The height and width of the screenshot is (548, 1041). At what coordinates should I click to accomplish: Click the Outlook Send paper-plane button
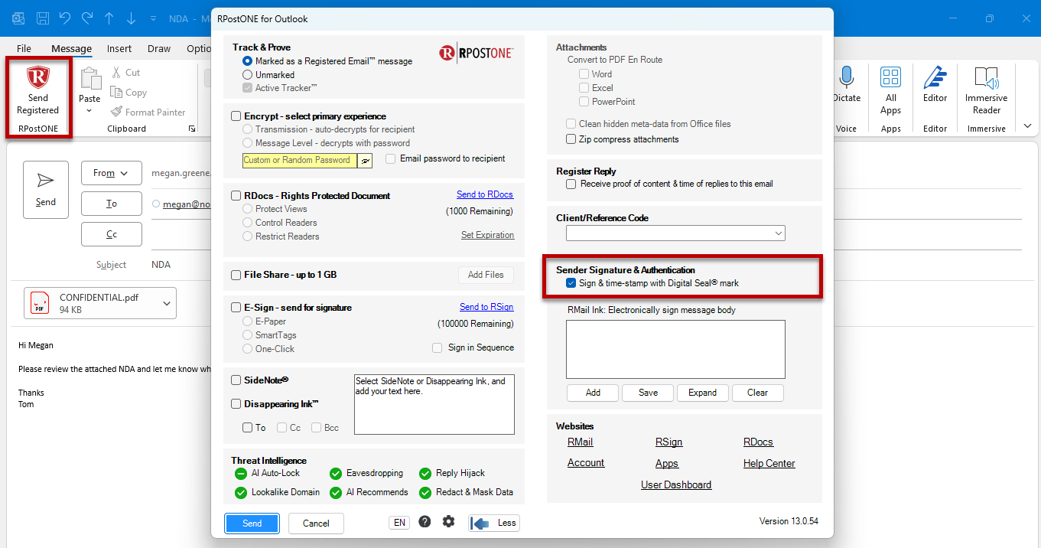pyautogui.click(x=46, y=190)
